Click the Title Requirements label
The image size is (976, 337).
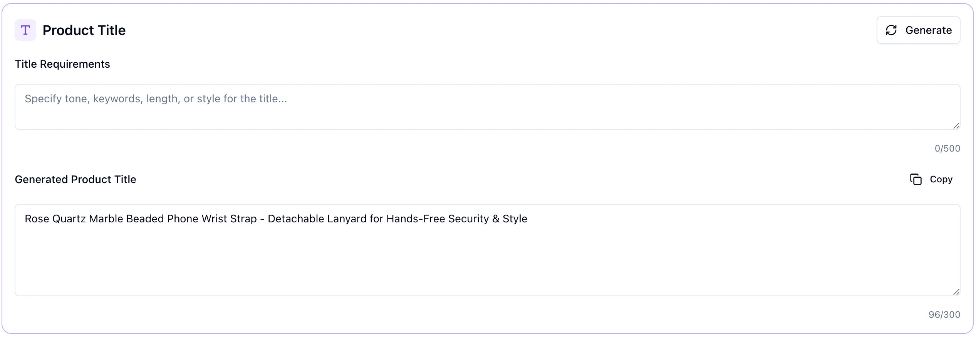click(x=62, y=64)
